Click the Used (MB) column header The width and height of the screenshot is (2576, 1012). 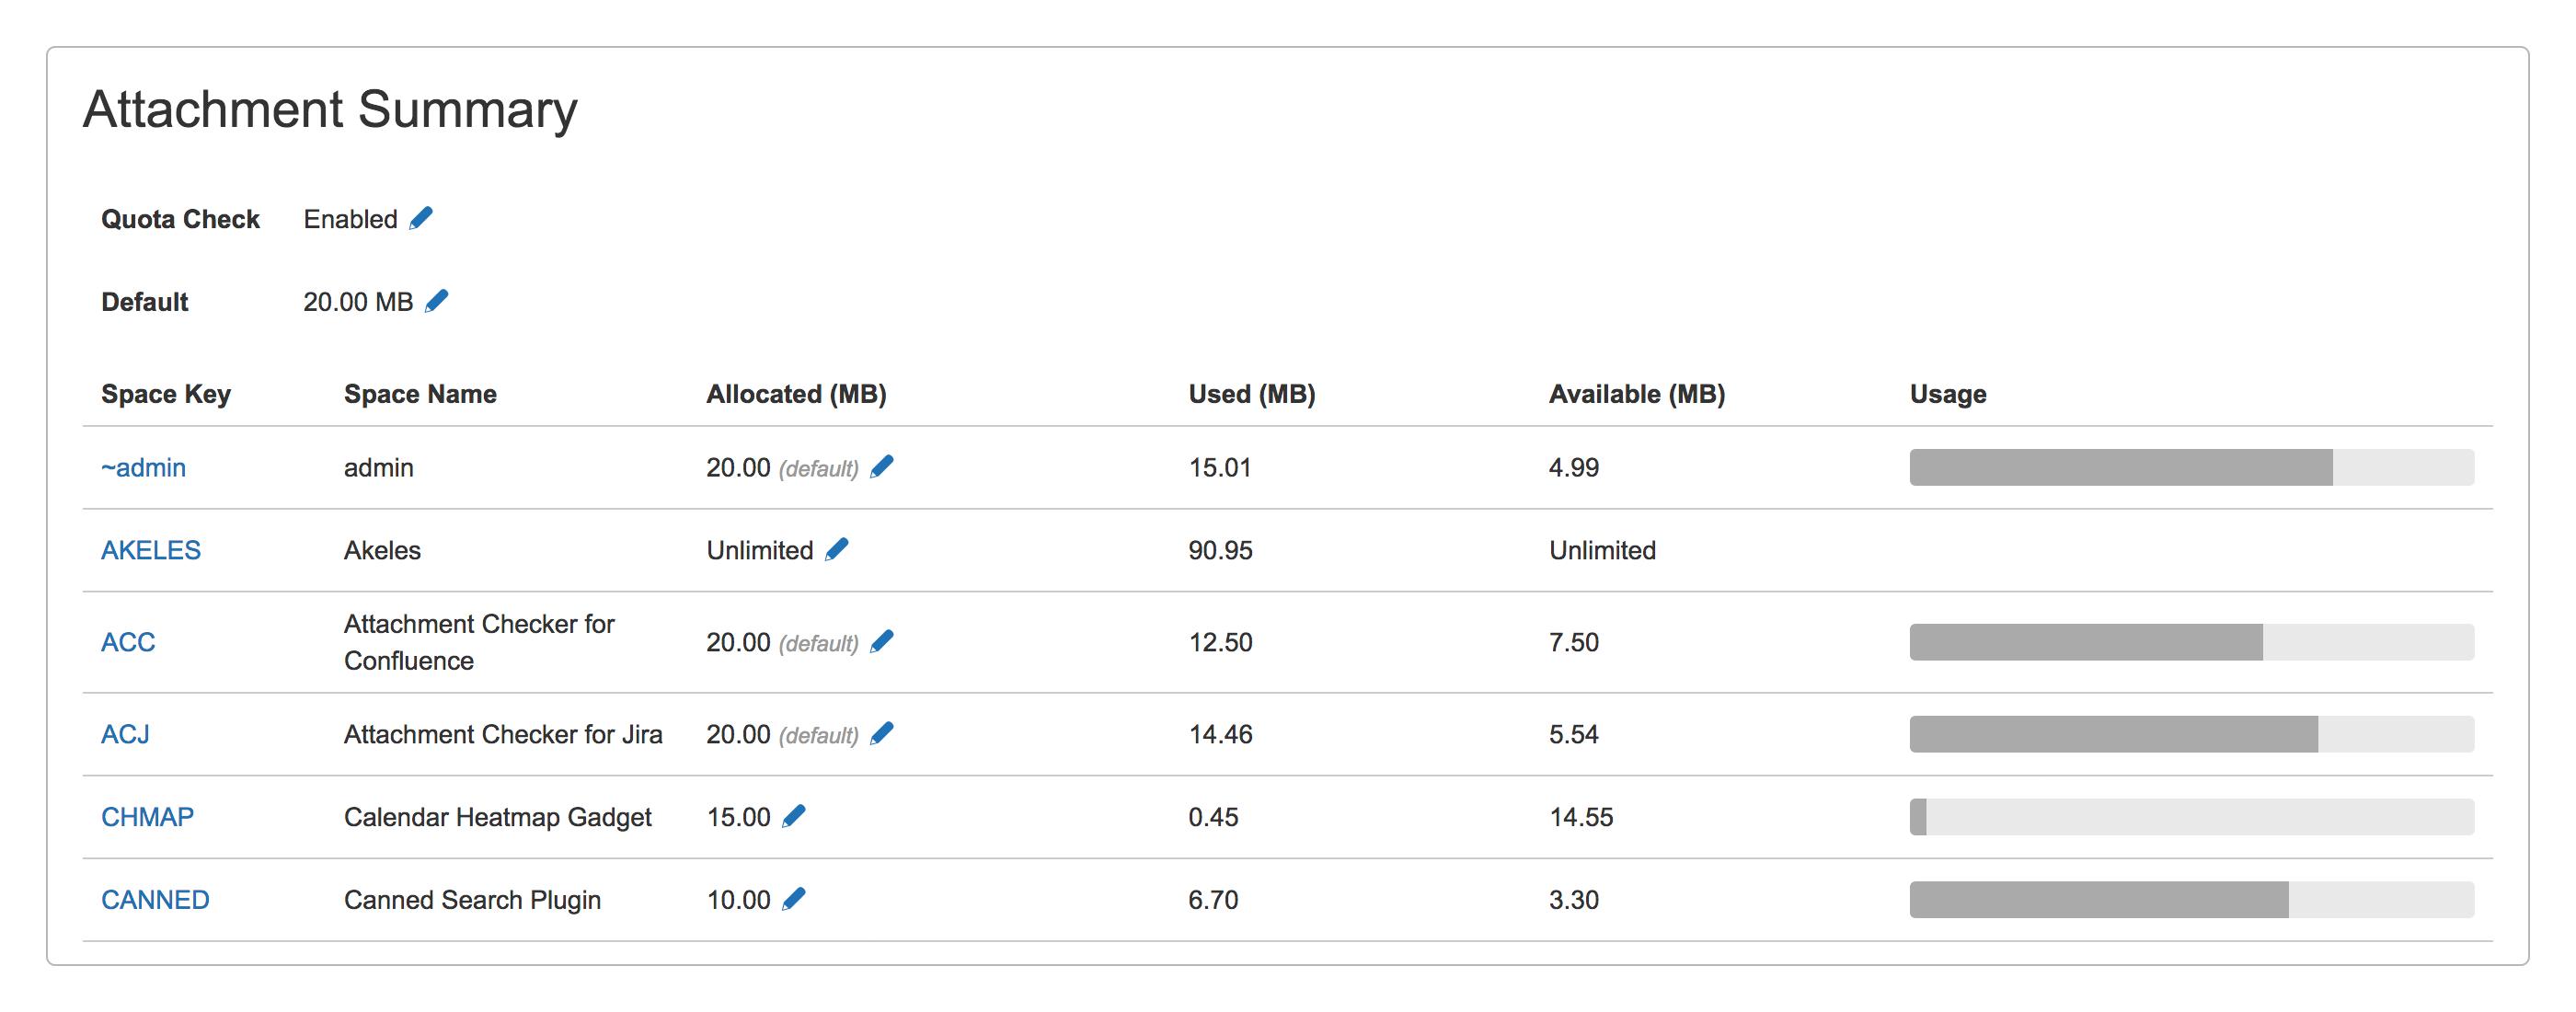point(1251,393)
